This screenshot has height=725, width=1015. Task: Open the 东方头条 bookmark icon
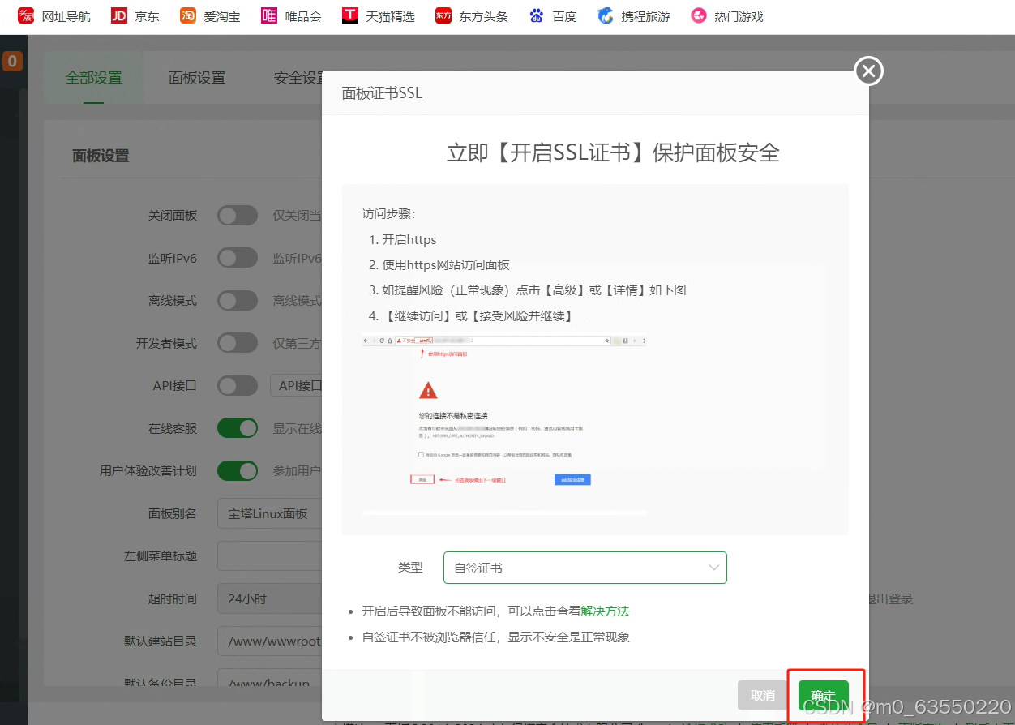pyautogui.click(x=443, y=16)
